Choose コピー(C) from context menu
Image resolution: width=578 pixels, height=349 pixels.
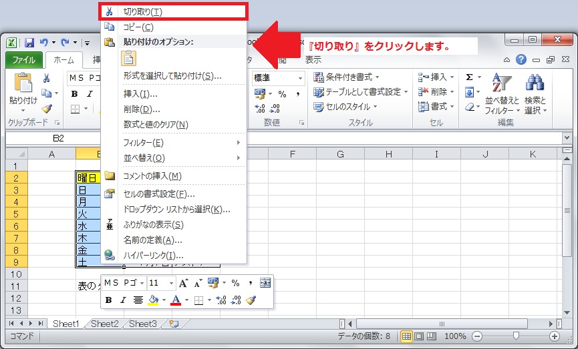point(173,27)
